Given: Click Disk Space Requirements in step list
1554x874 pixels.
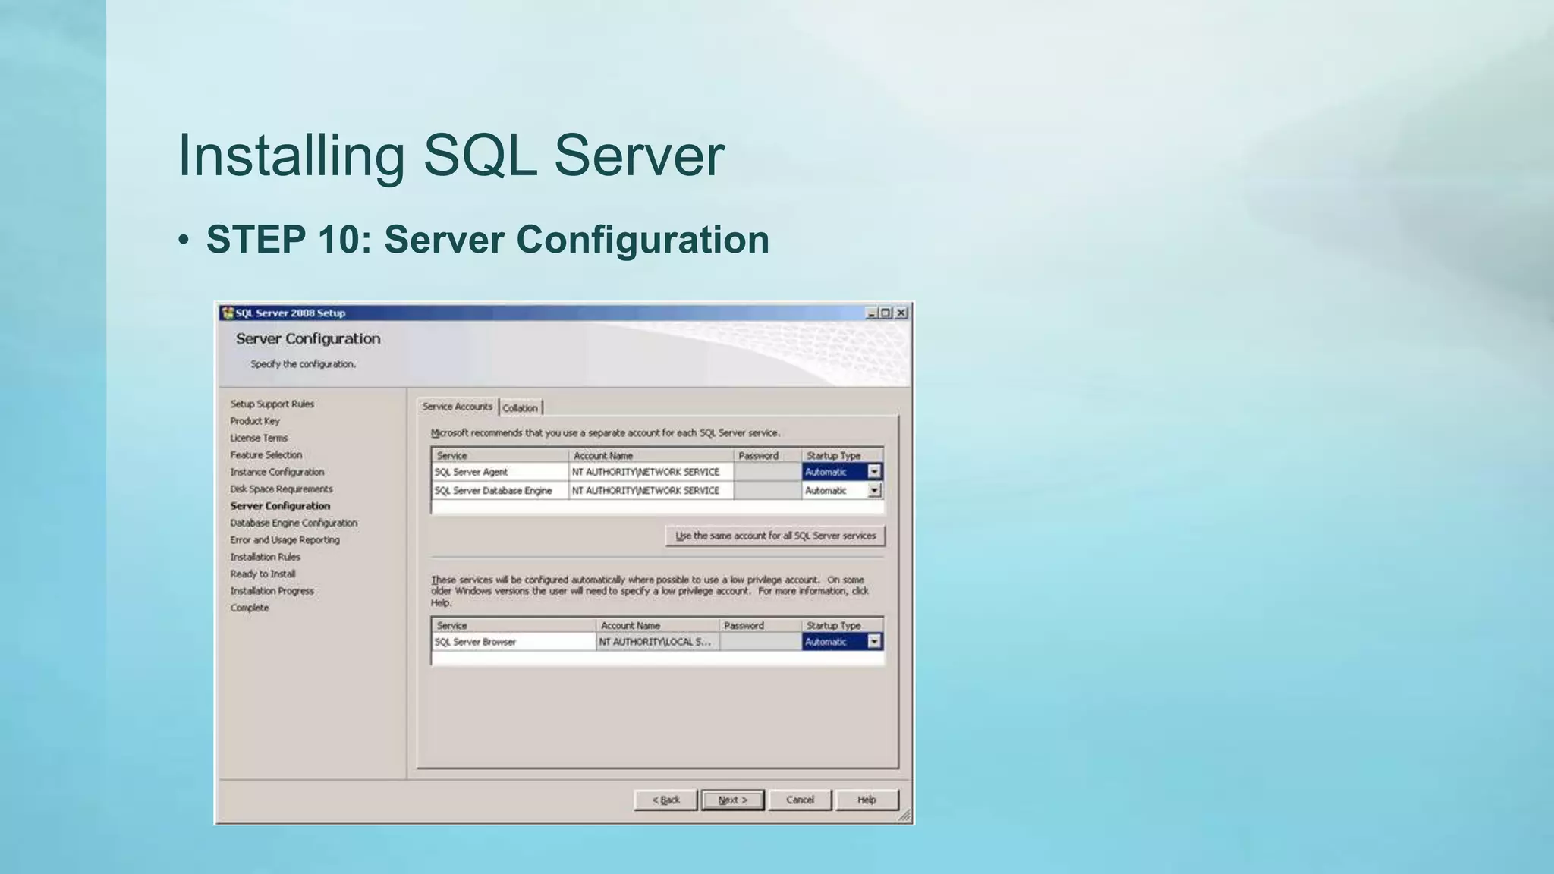Looking at the screenshot, I should [x=282, y=489].
